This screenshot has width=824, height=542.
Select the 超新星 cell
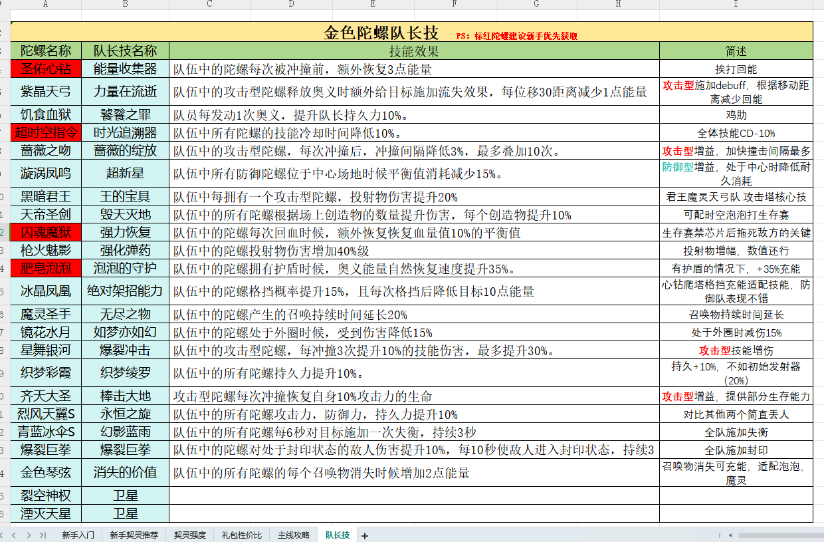click(125, 174)
